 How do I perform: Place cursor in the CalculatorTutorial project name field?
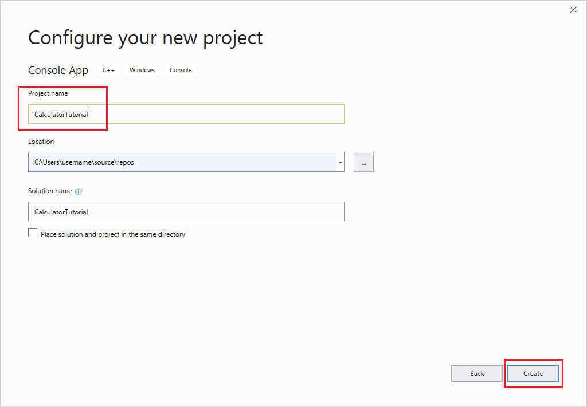tap(186, 114)
